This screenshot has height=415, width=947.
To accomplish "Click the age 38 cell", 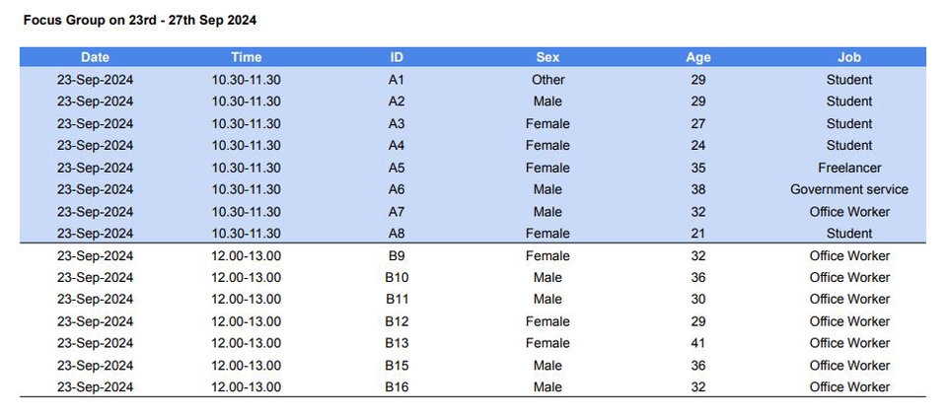I will (698, 189).
